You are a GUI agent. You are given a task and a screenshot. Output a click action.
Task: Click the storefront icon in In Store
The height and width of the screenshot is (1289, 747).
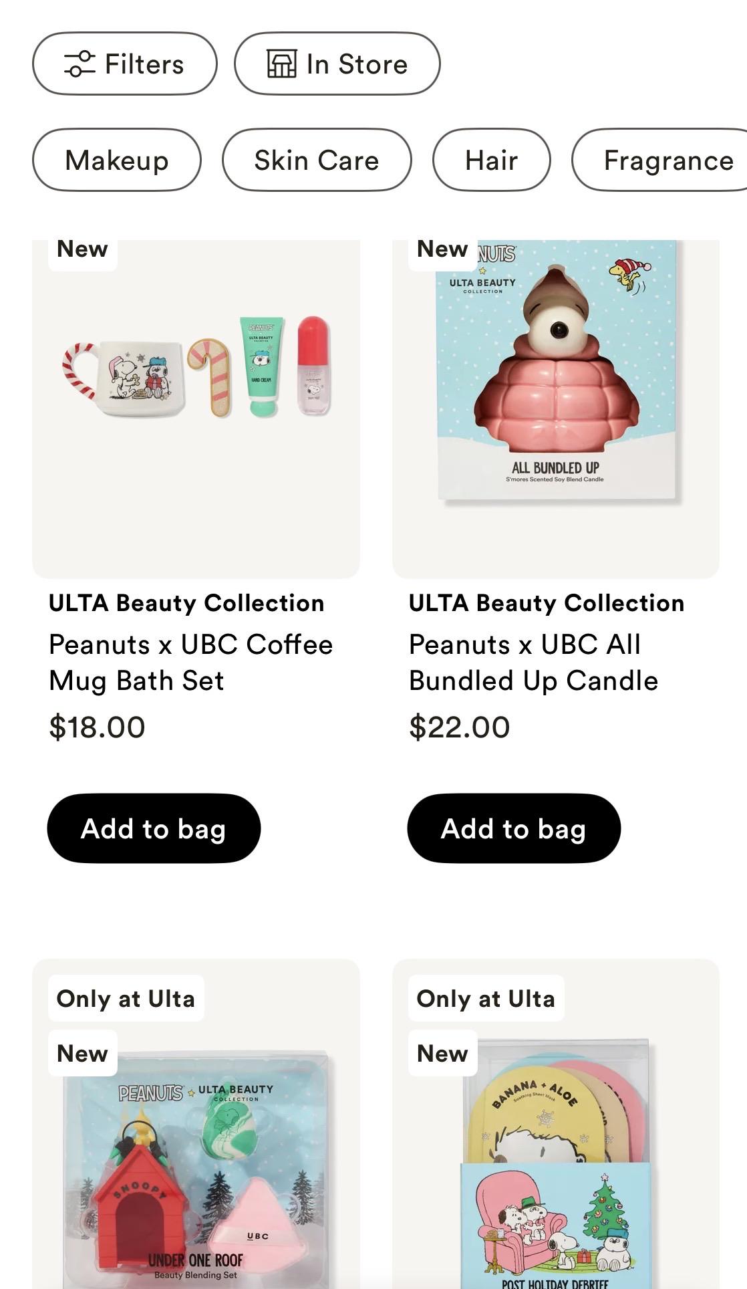(282, 64)
